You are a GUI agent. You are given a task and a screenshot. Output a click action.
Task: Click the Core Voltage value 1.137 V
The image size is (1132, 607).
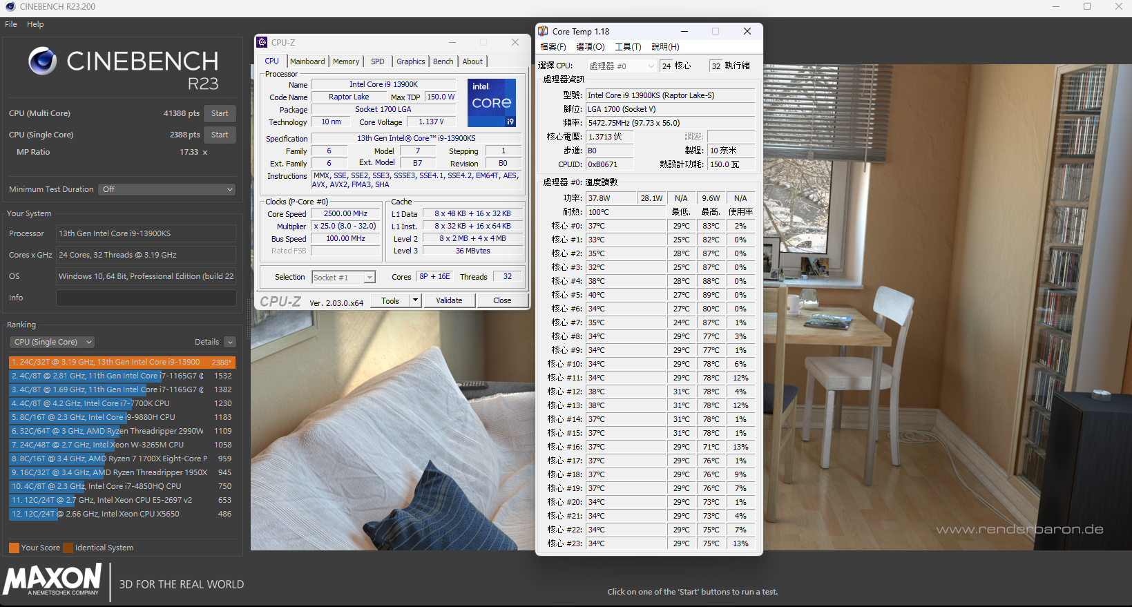[431, 122]
